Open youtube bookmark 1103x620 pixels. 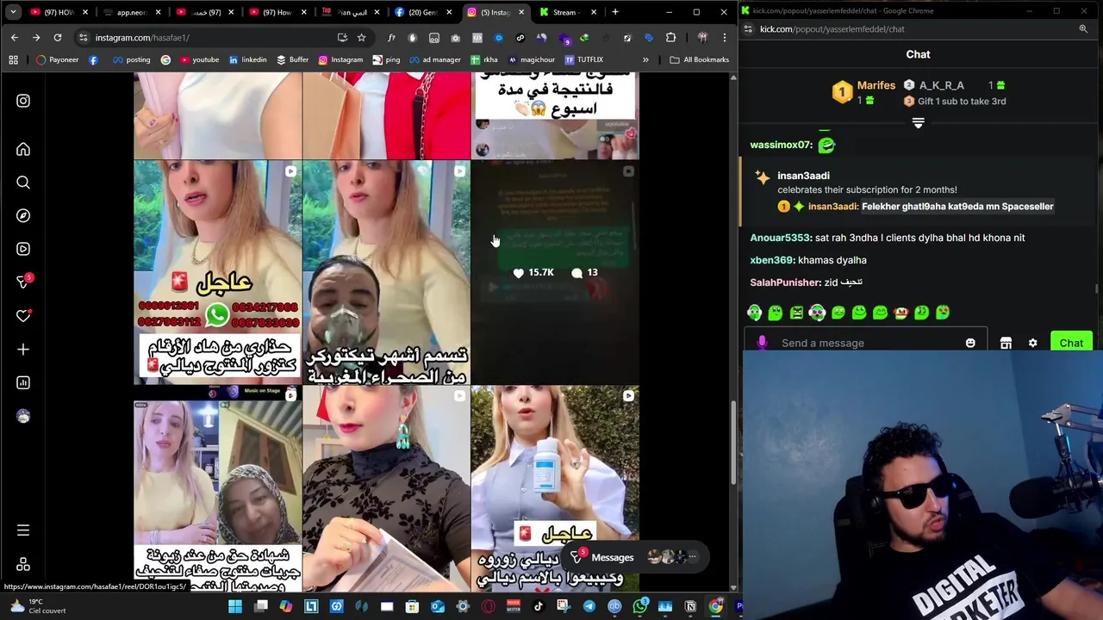[198, 59]
